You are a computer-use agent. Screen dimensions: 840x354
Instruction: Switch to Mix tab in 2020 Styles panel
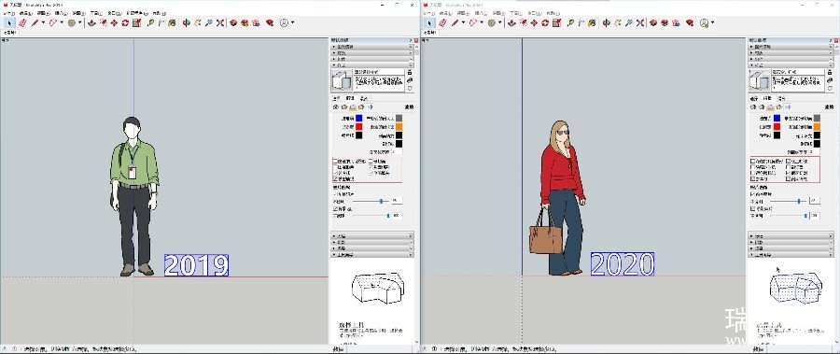tap(781, 98)
